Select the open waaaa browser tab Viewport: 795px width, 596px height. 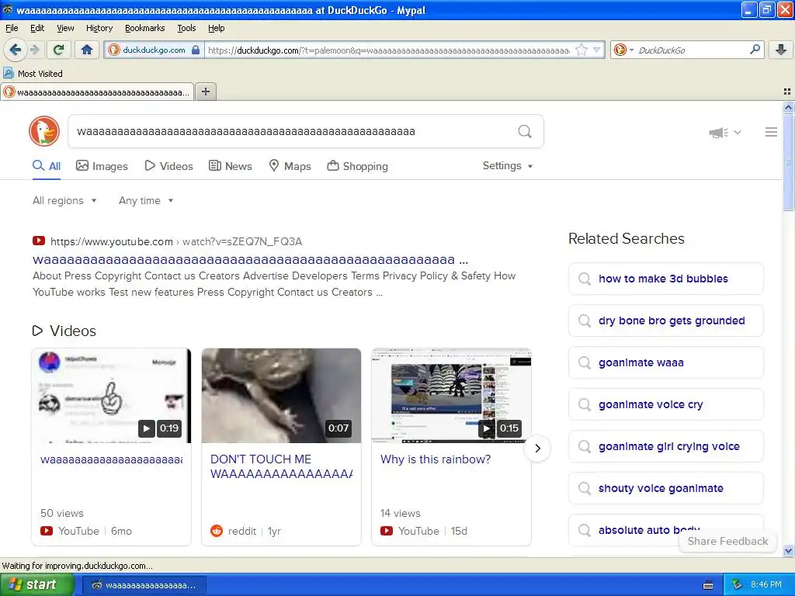coord(97,92)
